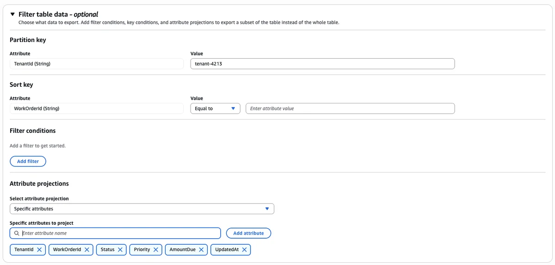Click the TenantId (String) attribute field
This screenshot has width=555, height=265.
[97, 64]
